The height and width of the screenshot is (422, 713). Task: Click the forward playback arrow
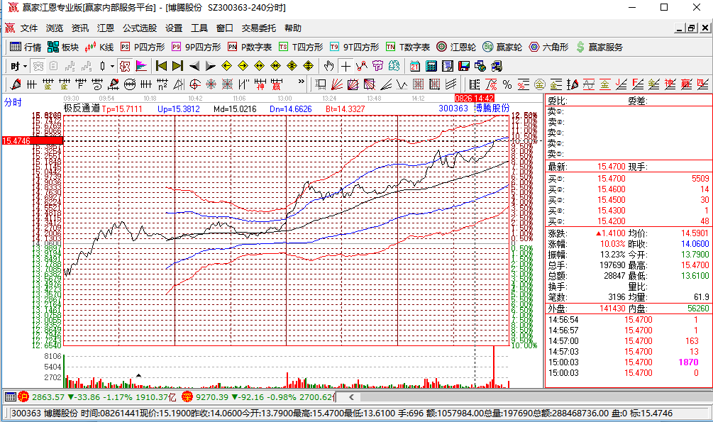(211, 66)
